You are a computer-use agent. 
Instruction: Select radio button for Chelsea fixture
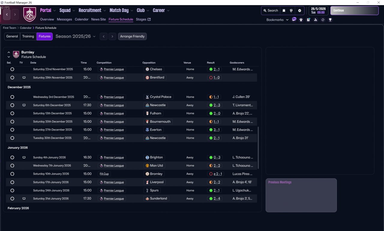click(x=12, y=69)
